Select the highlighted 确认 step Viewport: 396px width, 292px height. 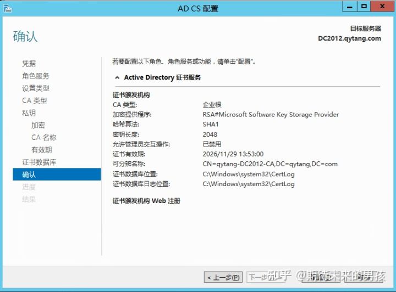57,175
